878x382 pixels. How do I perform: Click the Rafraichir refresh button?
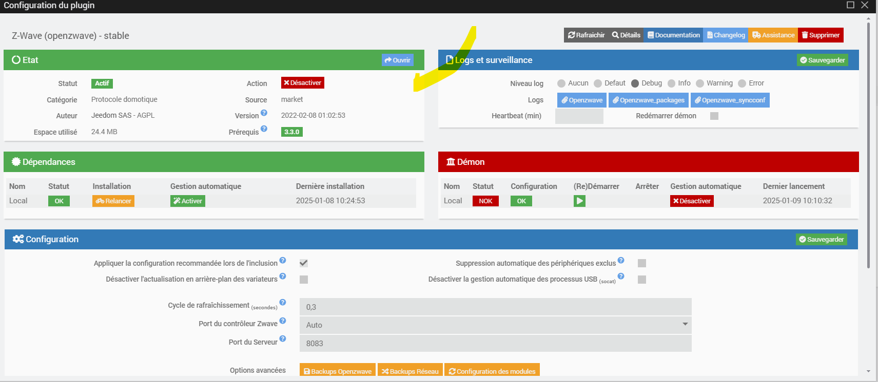[x=586, y=35]
